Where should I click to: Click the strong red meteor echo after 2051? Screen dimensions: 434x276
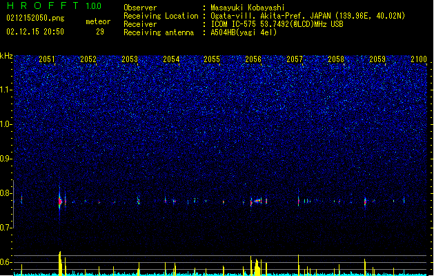pos(60,201)
